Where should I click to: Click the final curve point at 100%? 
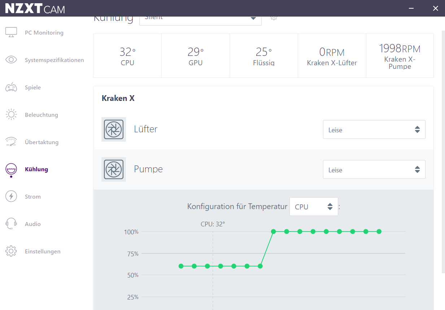tap(379, 231)
